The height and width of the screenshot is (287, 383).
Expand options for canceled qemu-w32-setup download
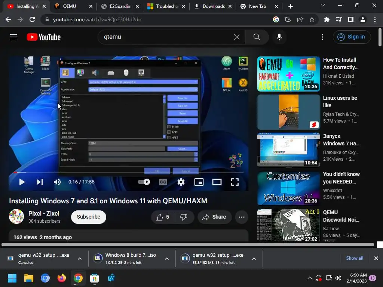pyautogui.click(x=80, y=259)
